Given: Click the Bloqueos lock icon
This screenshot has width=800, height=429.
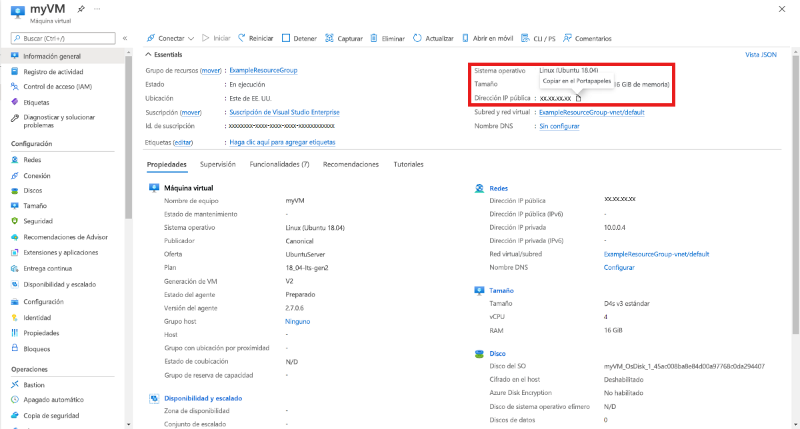Looking at the screenshot, I should 15,349.
